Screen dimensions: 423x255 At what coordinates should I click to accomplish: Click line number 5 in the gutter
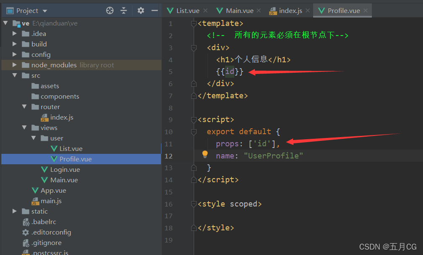(x=171, y=72)
